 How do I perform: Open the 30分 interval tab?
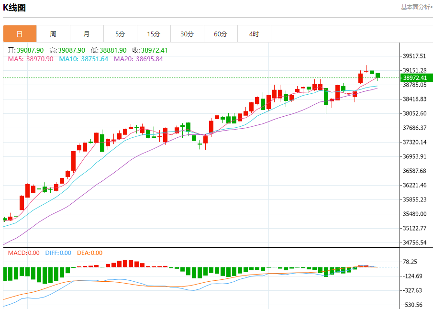tap(187, 34)
